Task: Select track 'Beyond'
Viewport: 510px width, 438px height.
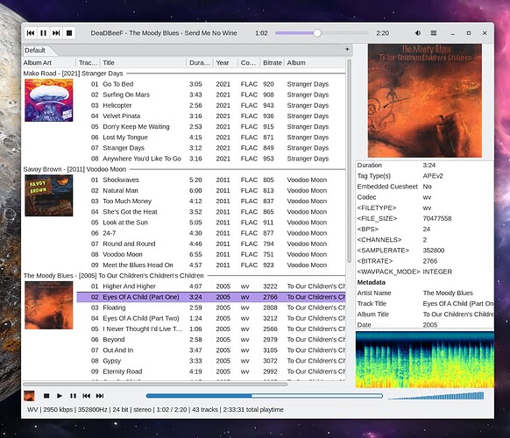Action: (211, 340)
